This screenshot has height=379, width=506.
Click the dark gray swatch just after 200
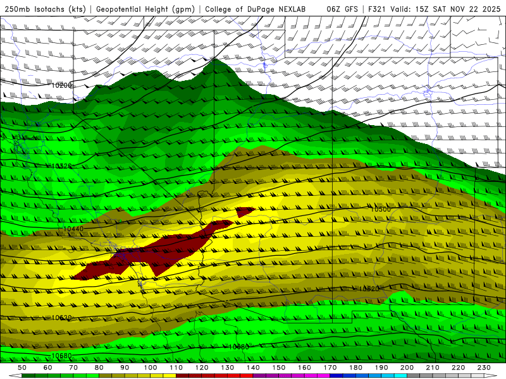pos(414,376)
